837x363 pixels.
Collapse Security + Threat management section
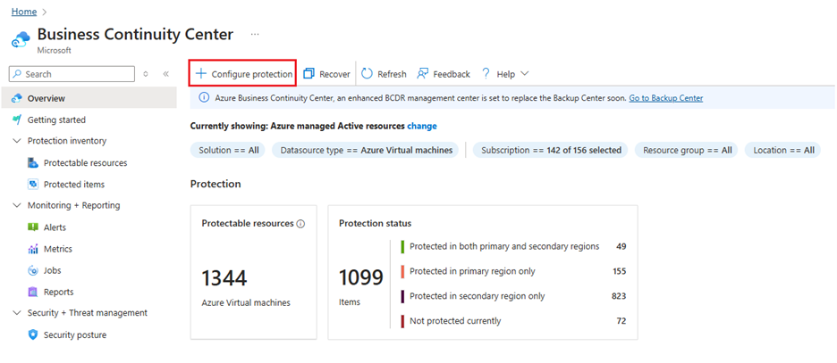pyautogui.click(x=16, y=313)
